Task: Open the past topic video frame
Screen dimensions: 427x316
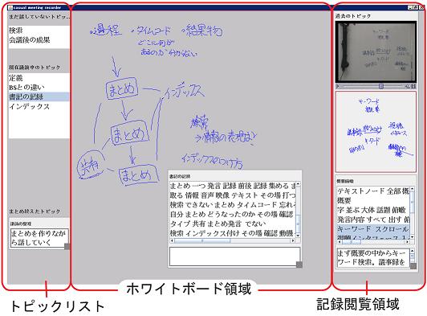Action: (376, 51)
